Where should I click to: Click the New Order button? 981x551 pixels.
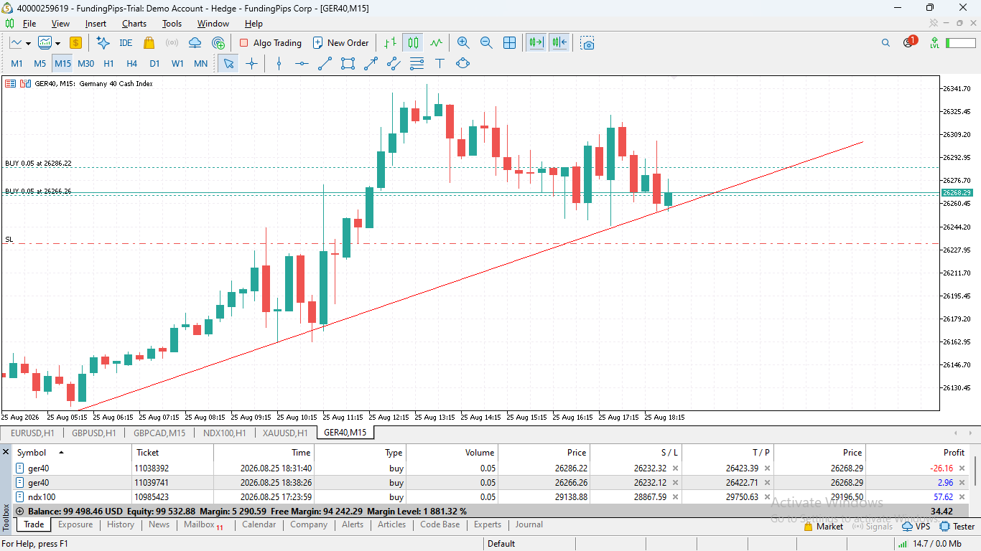(x=341, y=43)
